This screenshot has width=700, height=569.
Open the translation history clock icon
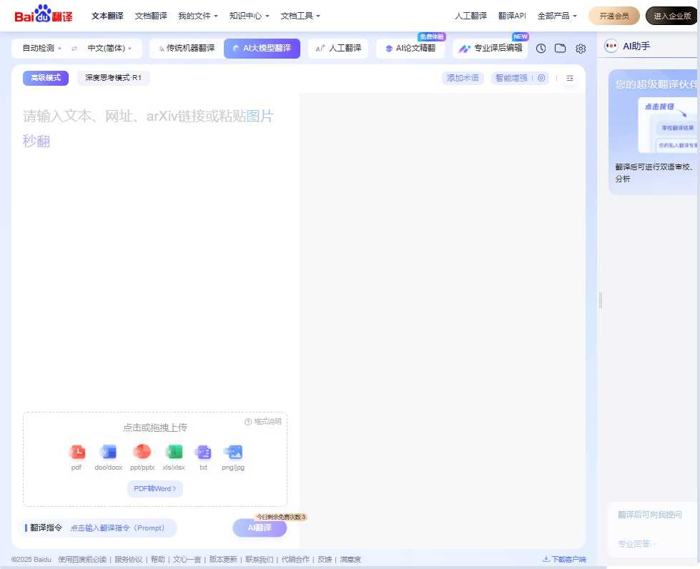[x=541, y=49]
